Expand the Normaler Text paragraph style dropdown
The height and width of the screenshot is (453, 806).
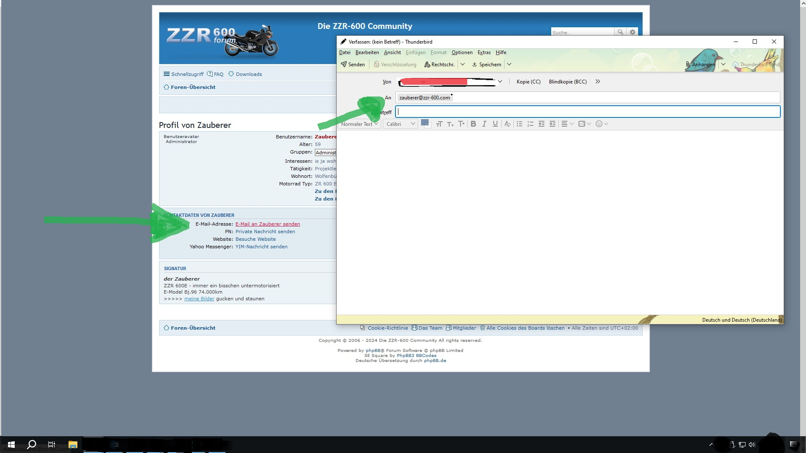359,124
